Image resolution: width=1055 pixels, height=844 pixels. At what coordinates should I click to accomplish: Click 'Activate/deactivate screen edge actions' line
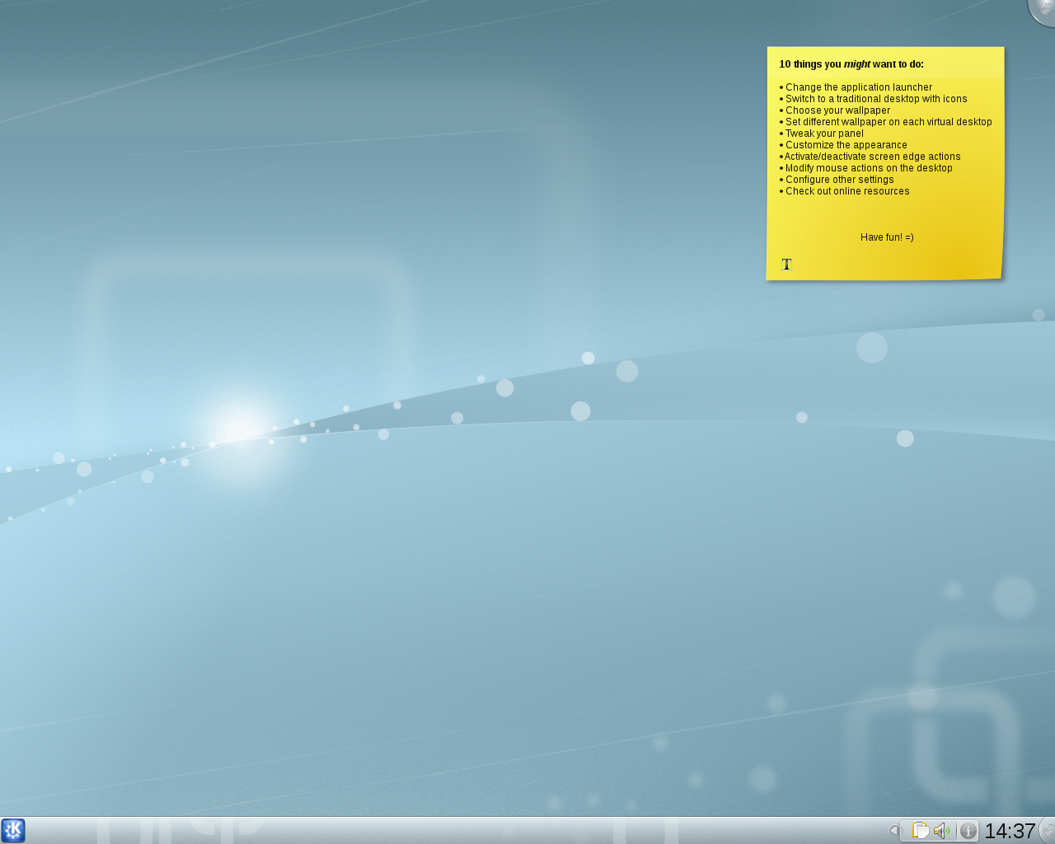(x=872, y=157)
